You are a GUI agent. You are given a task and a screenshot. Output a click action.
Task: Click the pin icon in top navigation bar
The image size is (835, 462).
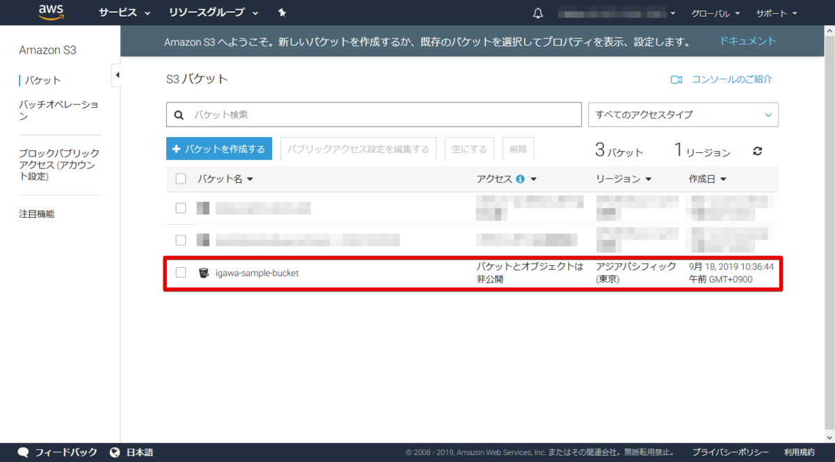point(281,12)
